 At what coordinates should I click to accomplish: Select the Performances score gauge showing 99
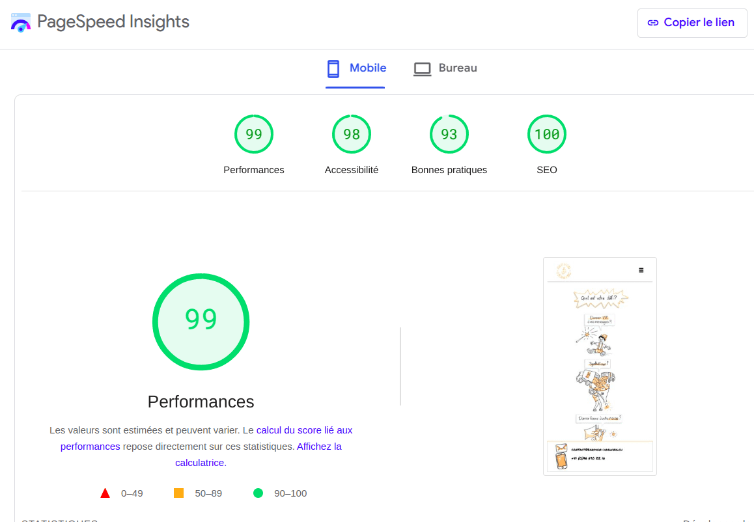[254, 134]
